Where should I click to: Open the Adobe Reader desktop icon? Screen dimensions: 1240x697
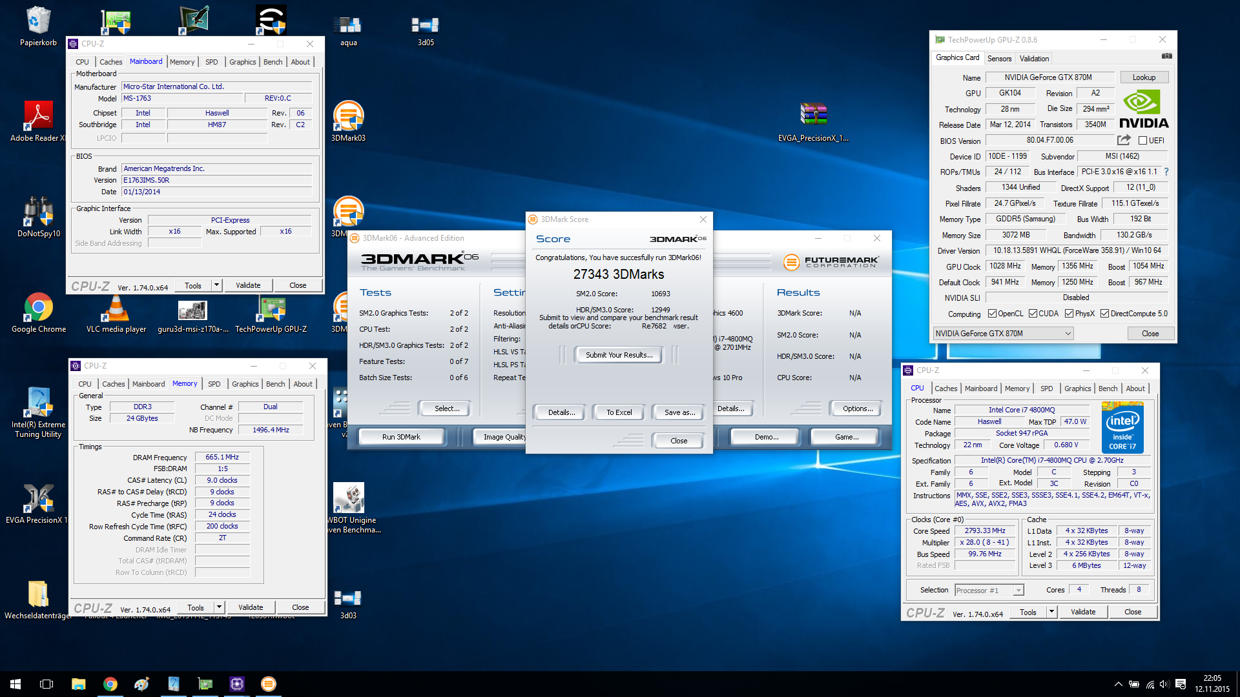tap(38, 121)
